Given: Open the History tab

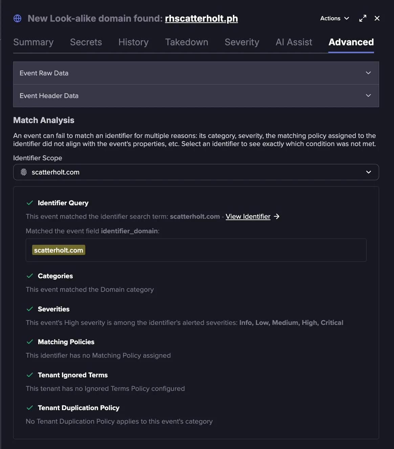Looking at the screenshot, I should 133,42.
